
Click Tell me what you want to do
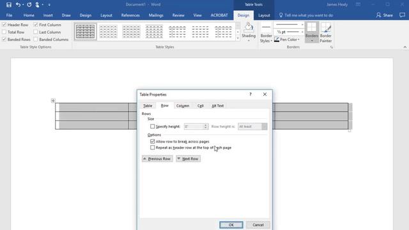point(309,15)
